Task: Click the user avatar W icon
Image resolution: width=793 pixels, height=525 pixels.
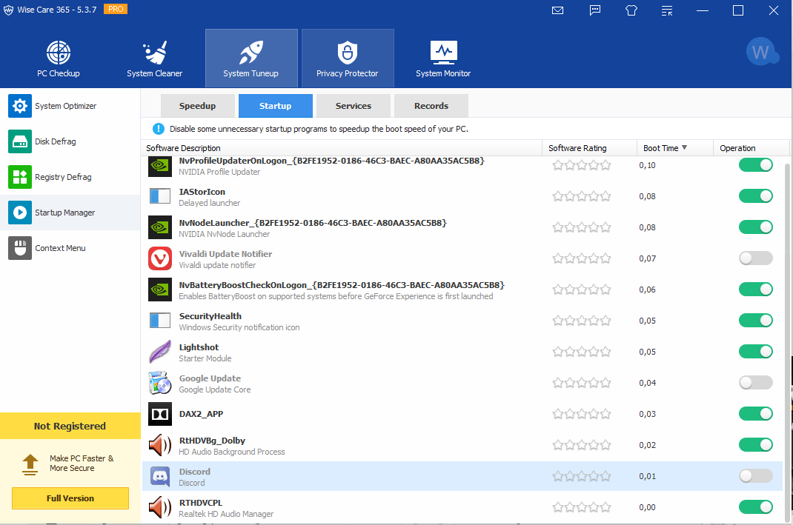Action: tap(761, 53)
